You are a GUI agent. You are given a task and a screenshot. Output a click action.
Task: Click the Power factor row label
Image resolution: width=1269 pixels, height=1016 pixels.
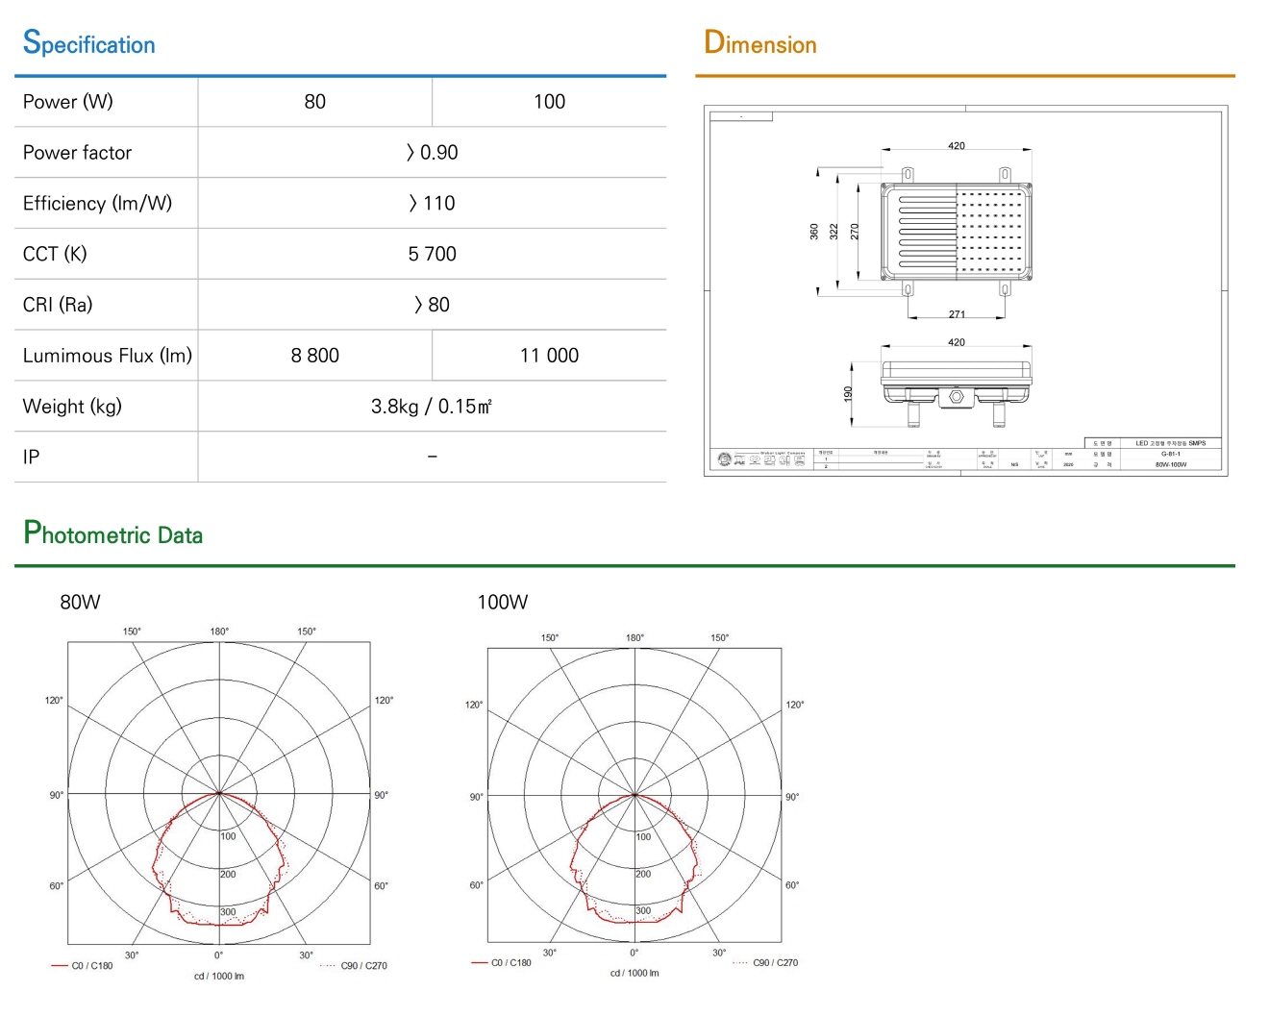pyautogui.click(x=77, y=153)
